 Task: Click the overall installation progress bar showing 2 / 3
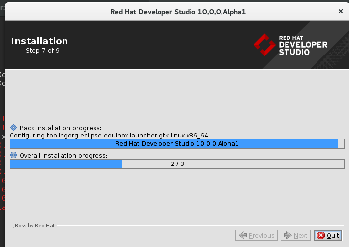(x=177, y=164)
